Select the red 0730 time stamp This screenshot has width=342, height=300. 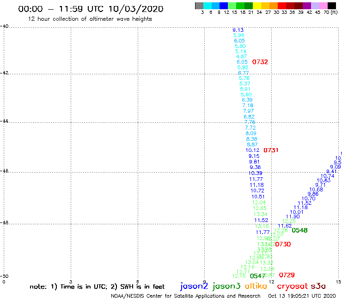tap(283, 244)
